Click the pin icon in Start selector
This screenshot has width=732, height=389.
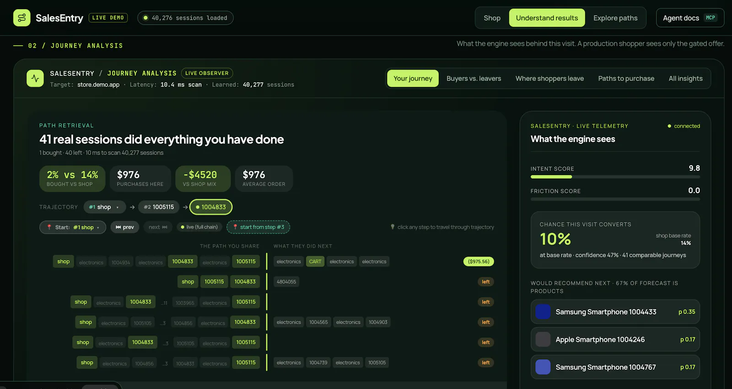[x=49, y=227]
